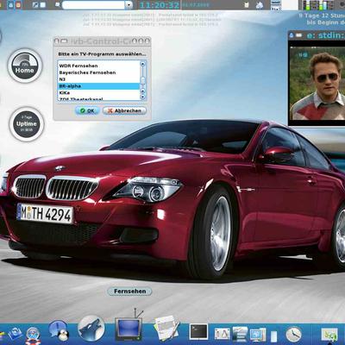Open the wolf application icon in the dock
Screen dimensions: 345x345
(91, 328)
